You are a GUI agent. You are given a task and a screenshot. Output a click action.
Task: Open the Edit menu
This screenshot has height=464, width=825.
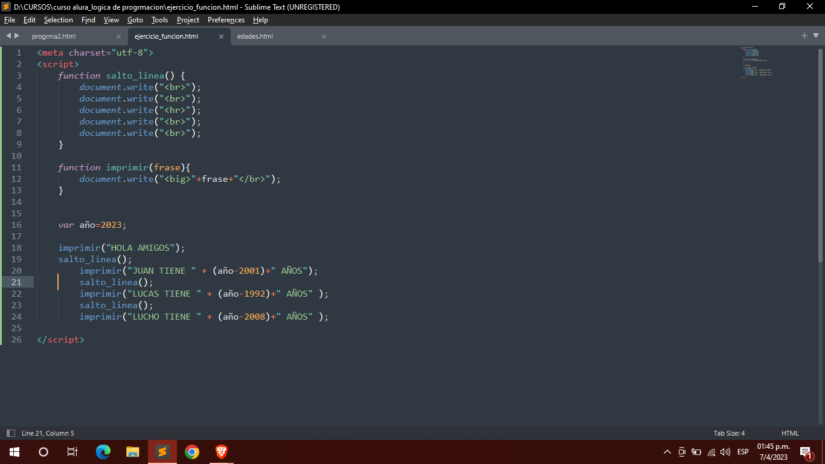click(x=30, y=20)
